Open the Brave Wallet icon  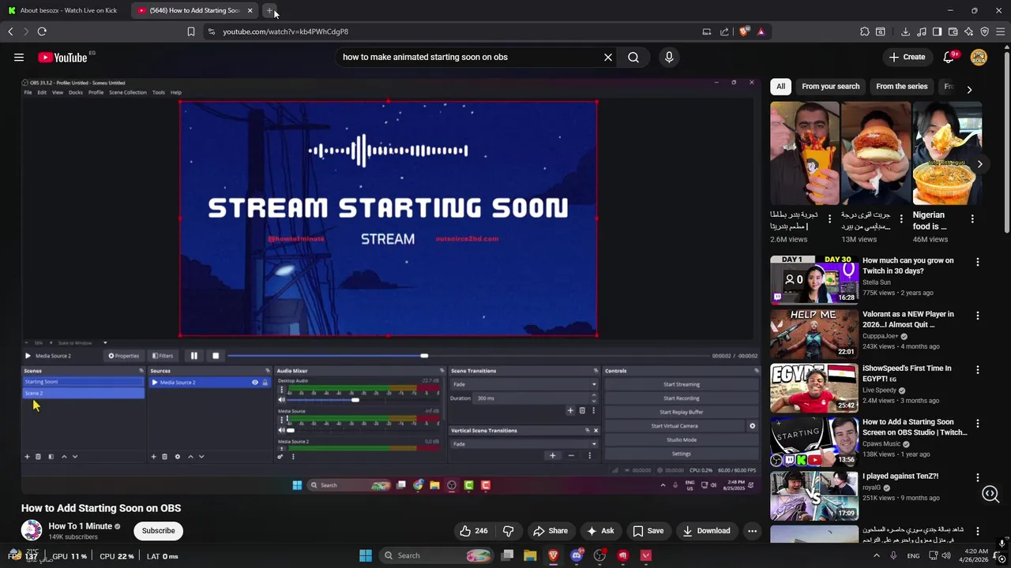(x=953, y=32)
